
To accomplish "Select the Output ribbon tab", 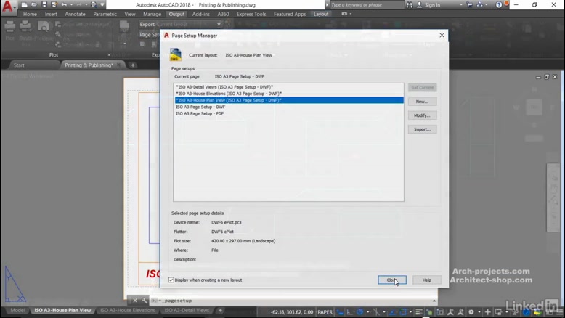I will (176, 14).
